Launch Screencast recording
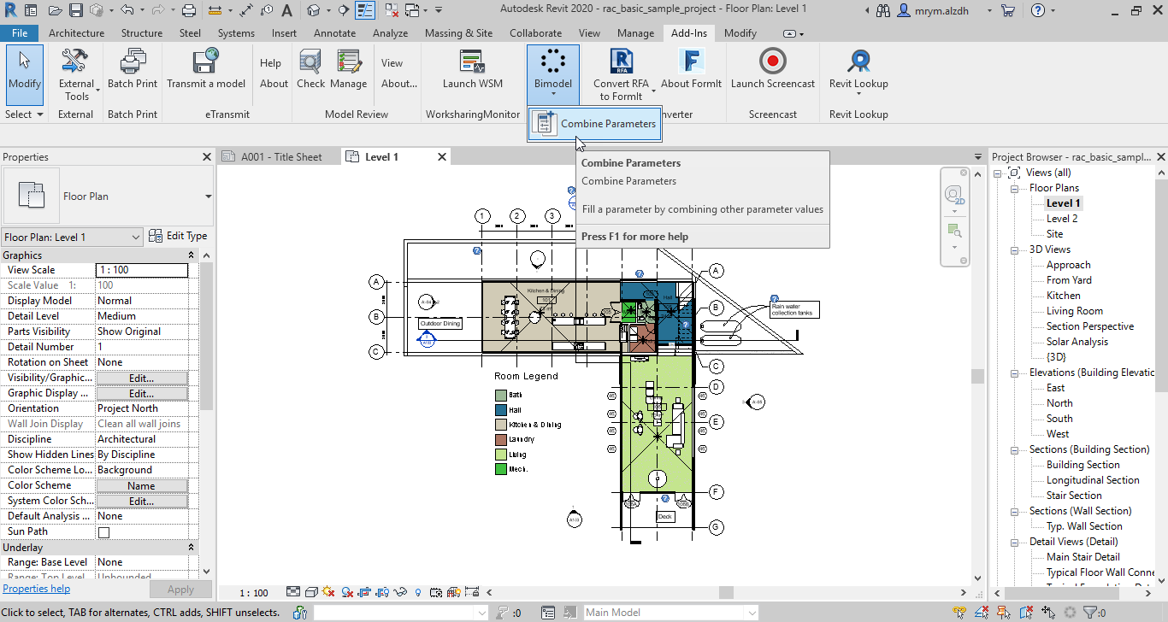 [772, 68]
